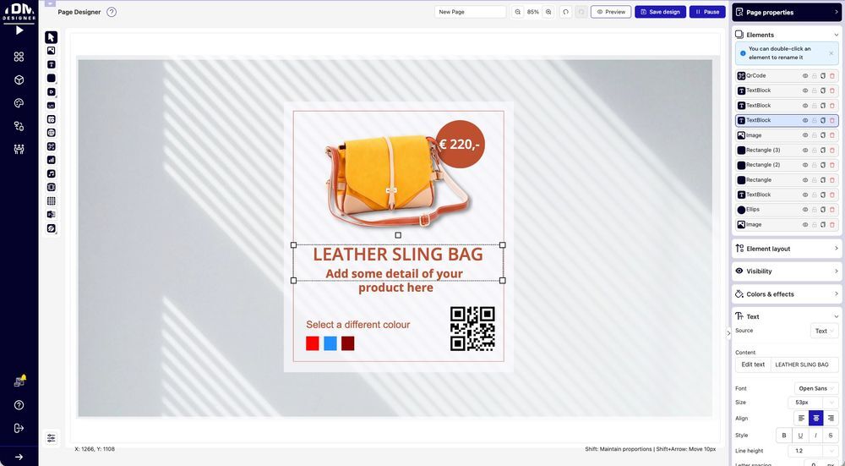Toggle bold text style

tap(783, 436)
